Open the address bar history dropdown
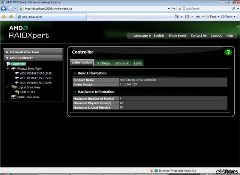 [169, 9]
